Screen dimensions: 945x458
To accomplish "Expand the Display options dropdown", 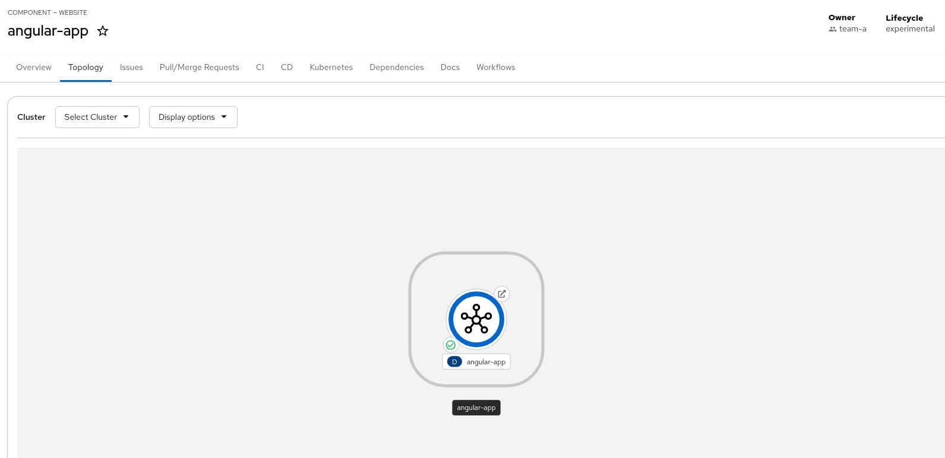I will point(193,117).
